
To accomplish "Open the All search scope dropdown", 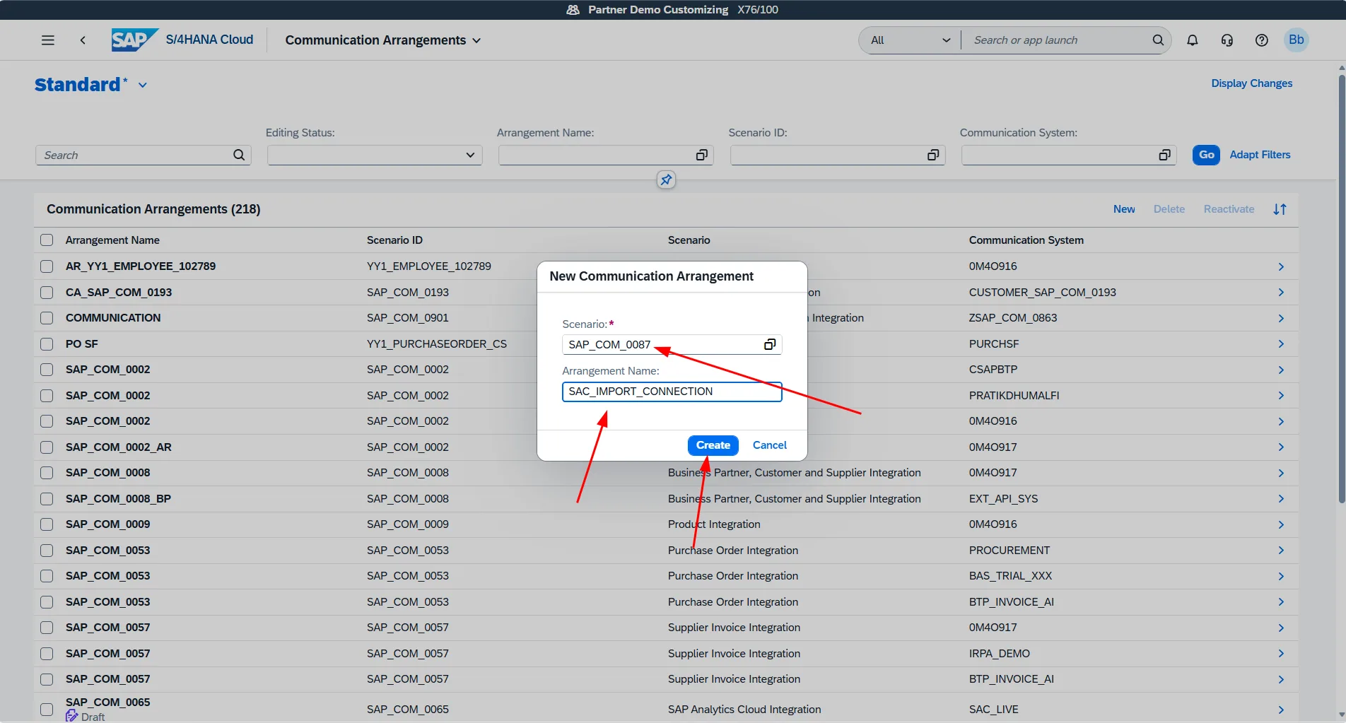I will coord(911,40).
